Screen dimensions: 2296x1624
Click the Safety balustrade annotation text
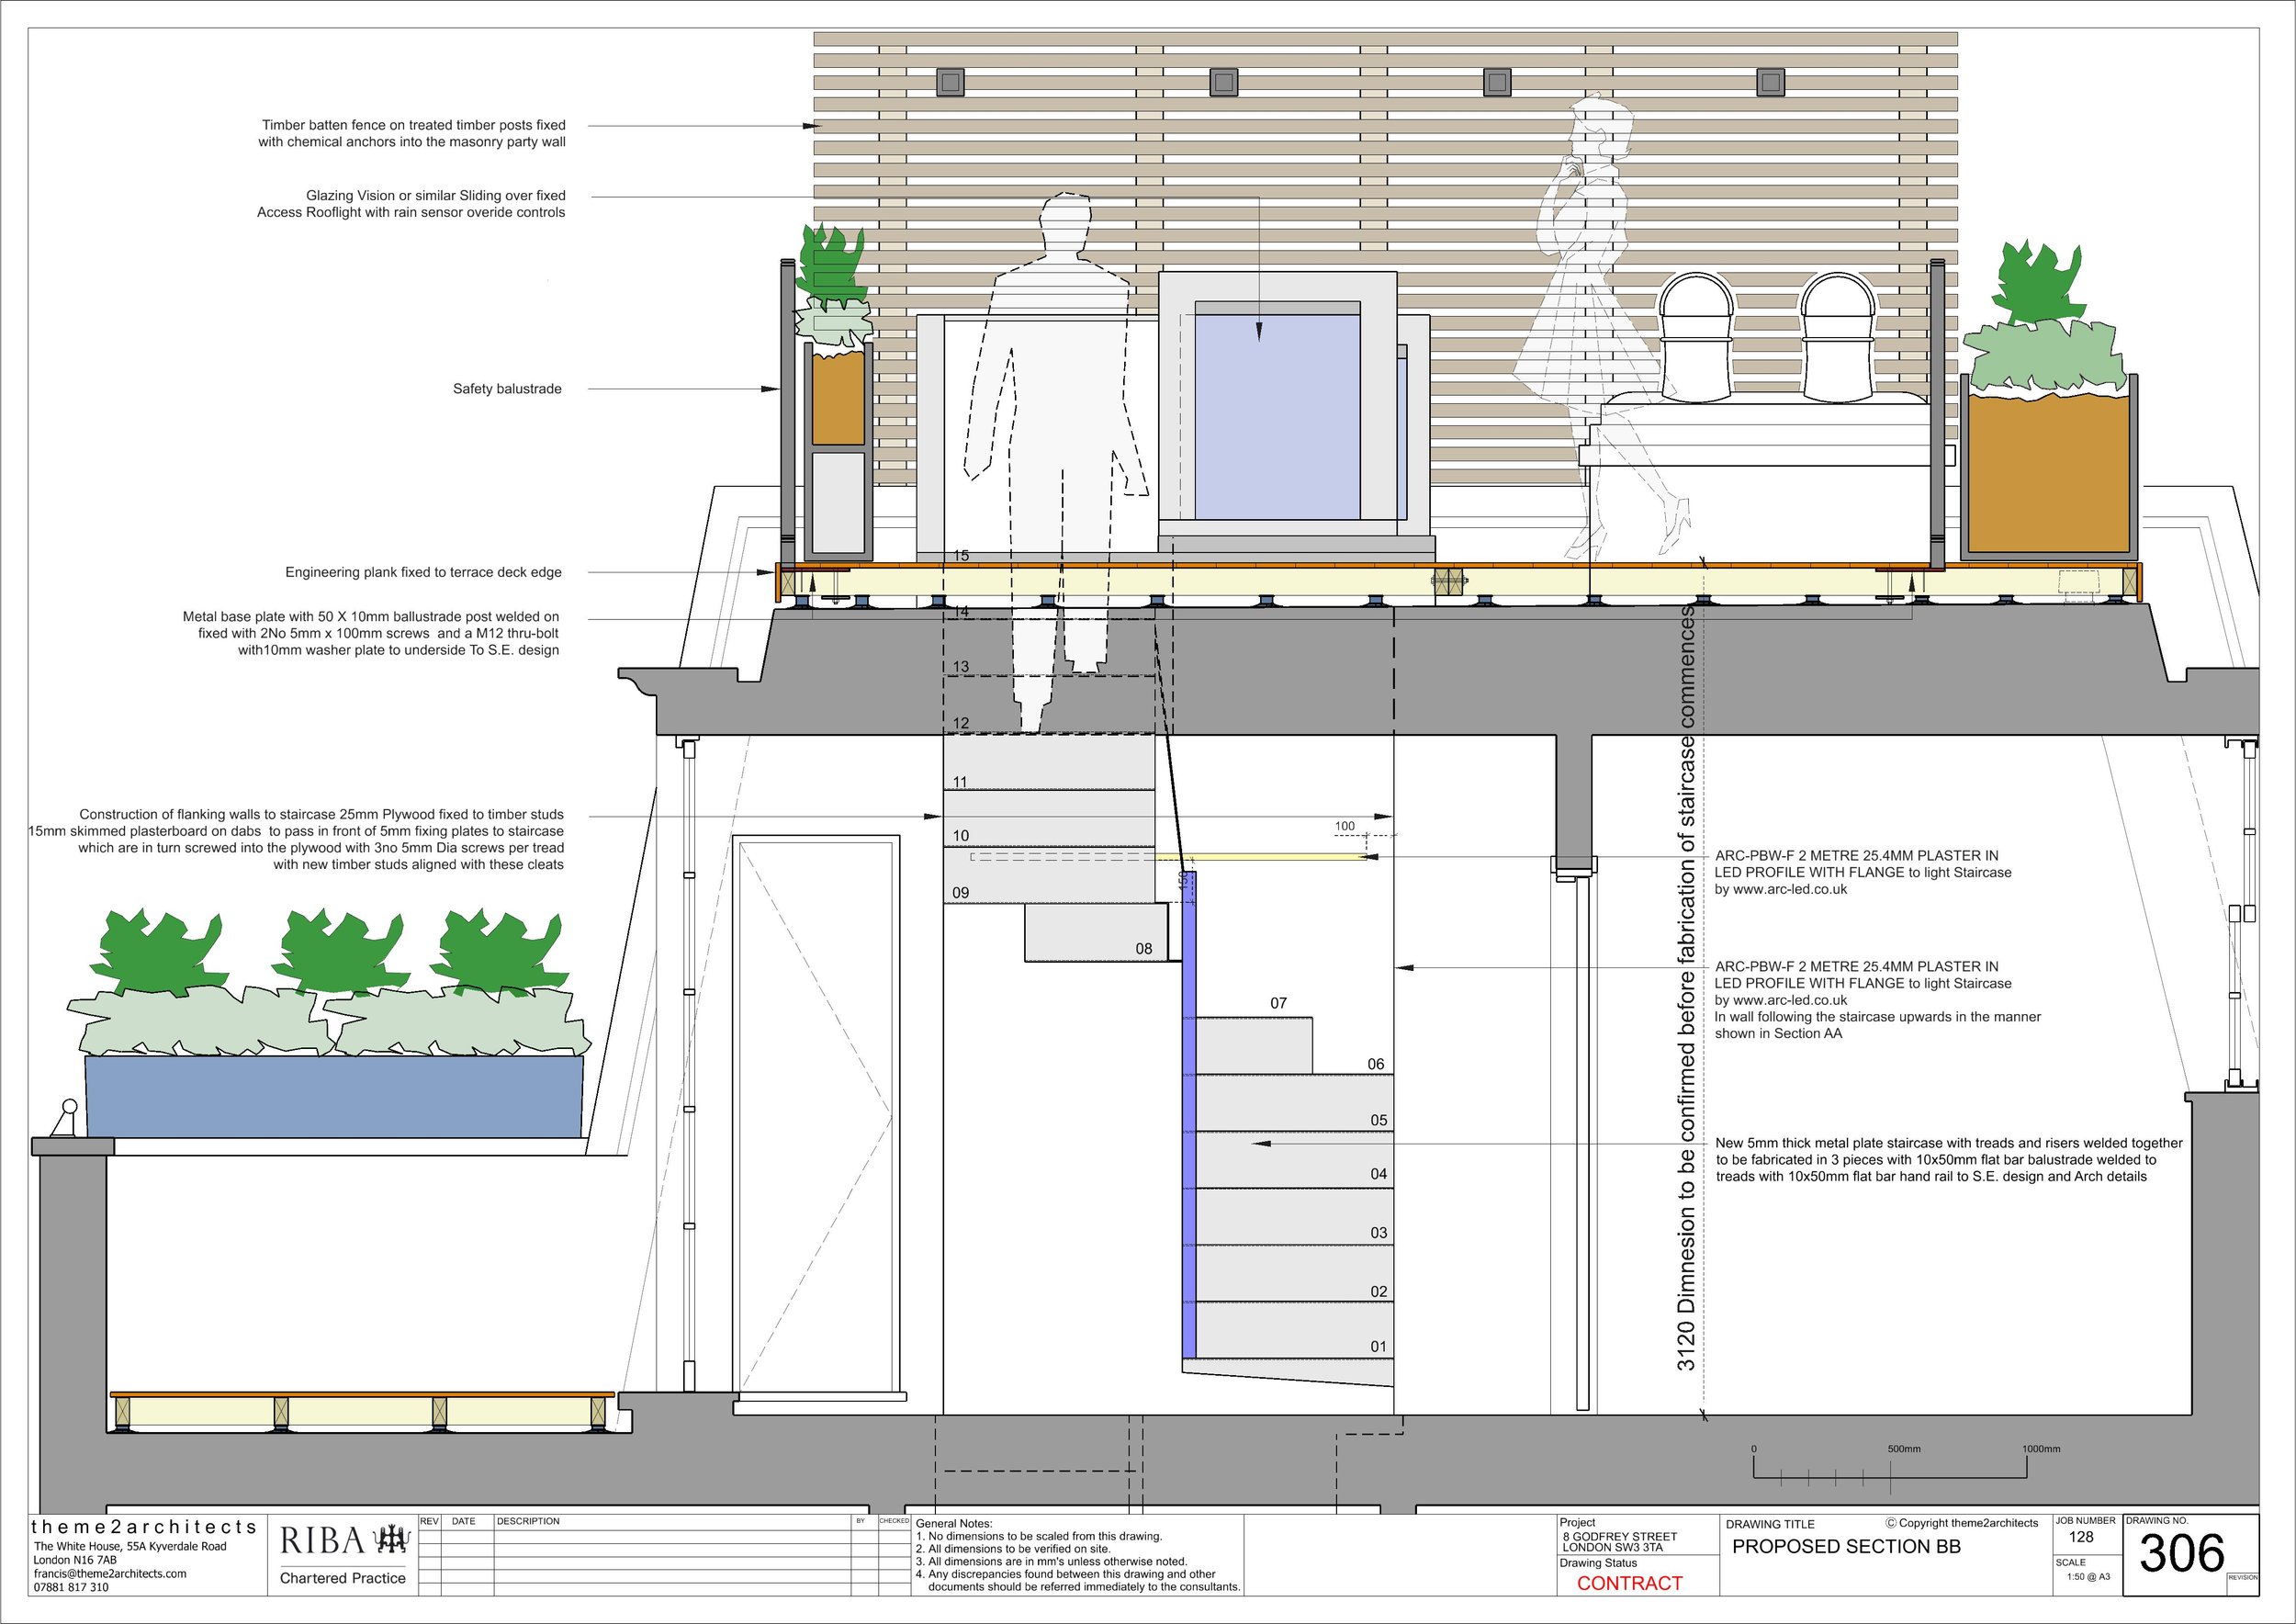point(507,389)
